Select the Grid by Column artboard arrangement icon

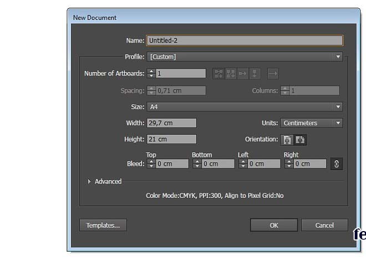click(231, 74)
